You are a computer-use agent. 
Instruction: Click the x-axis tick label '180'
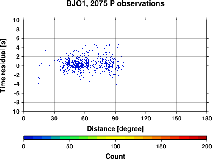[x=207, y=118]
